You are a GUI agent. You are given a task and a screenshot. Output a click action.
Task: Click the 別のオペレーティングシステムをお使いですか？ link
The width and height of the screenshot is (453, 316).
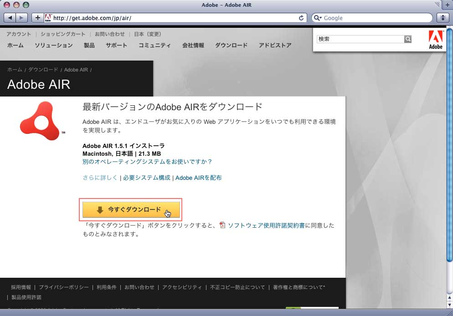(147, 162)
